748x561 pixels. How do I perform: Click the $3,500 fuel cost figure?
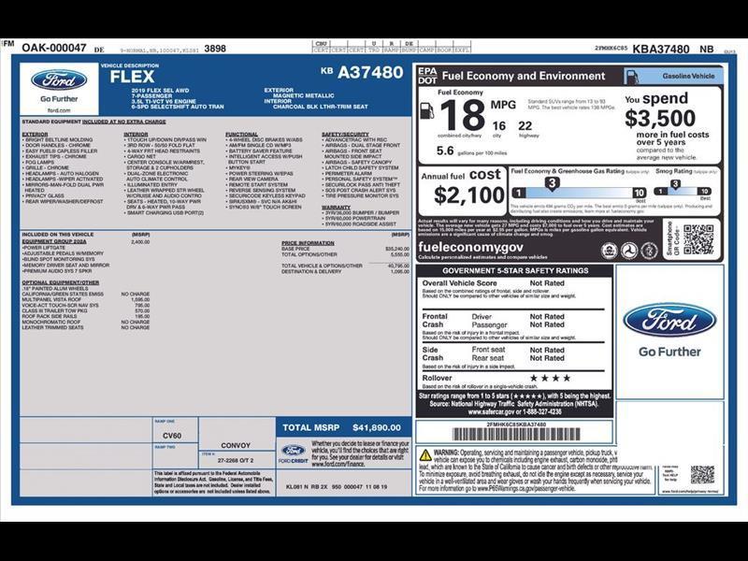(660, 118)
